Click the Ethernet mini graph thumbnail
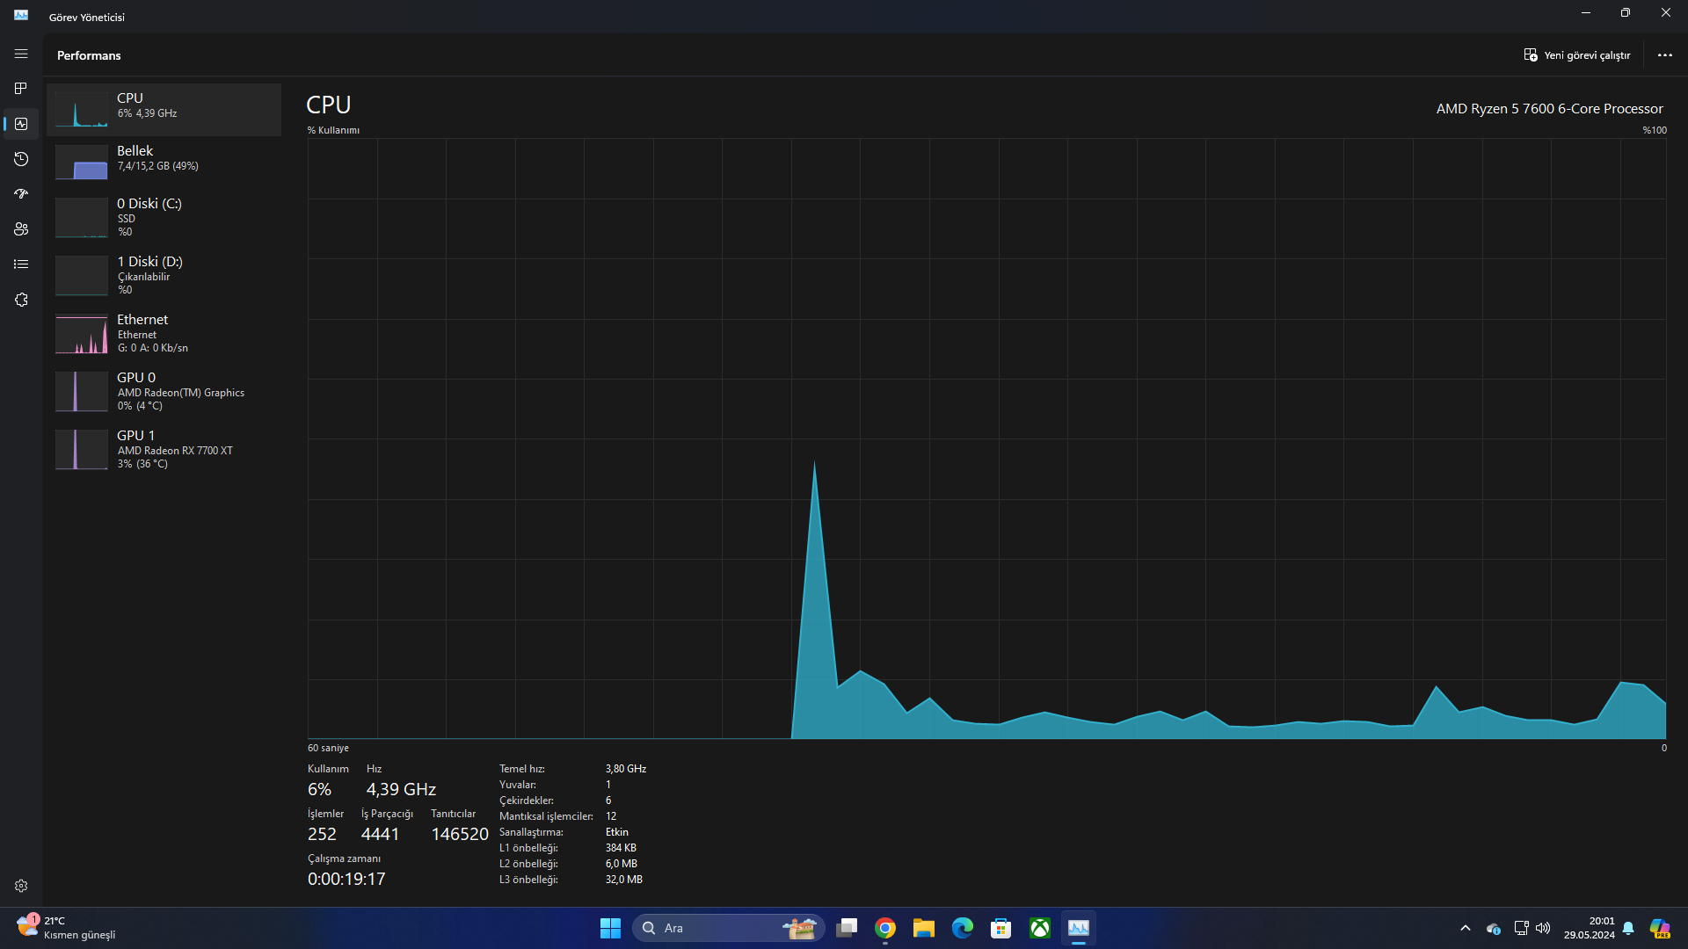 point(82,334)
